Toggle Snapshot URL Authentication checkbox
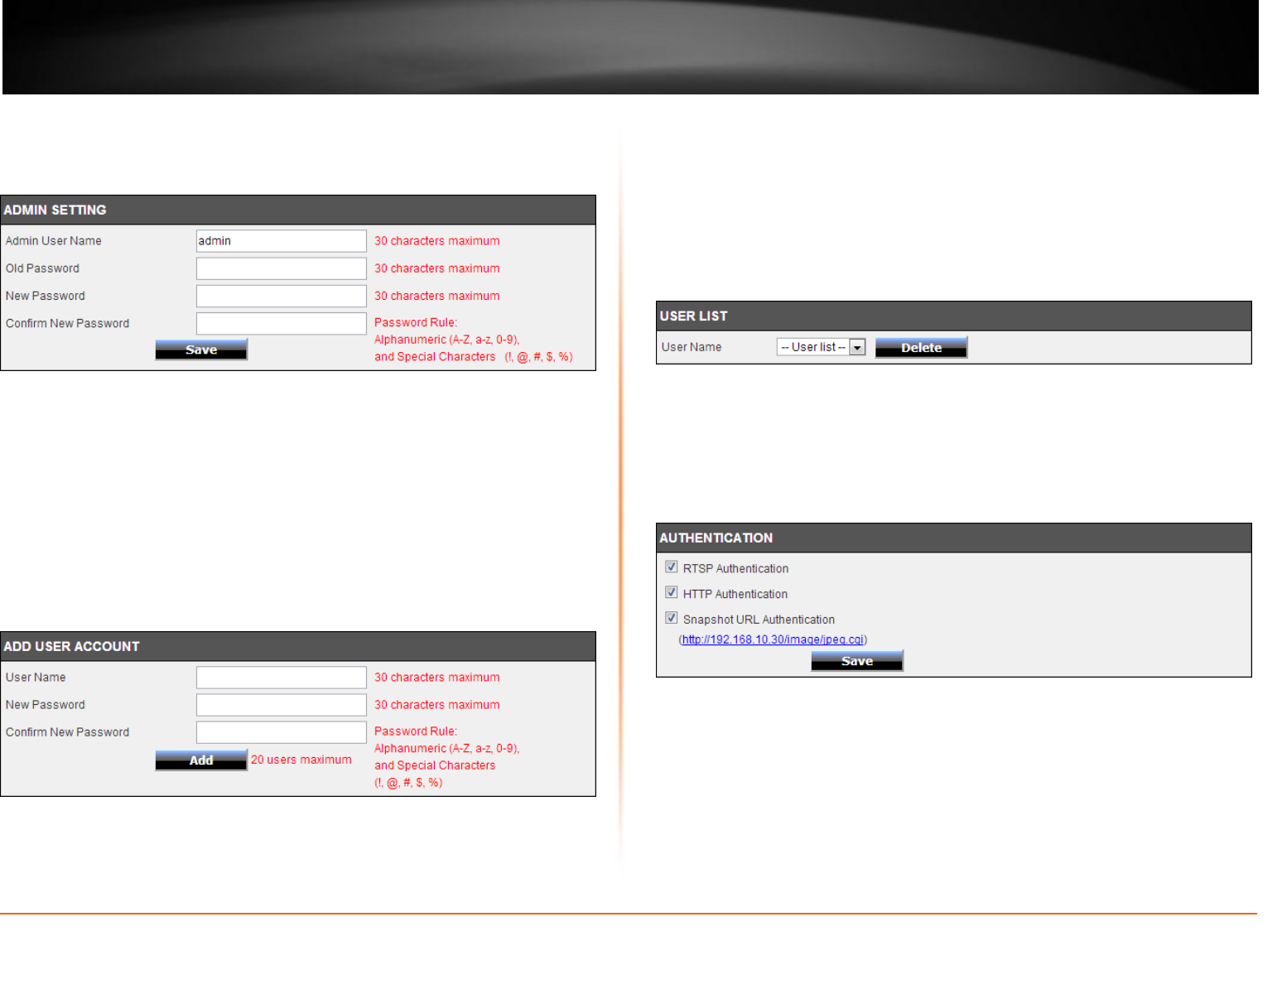 (x=672, y=618)
